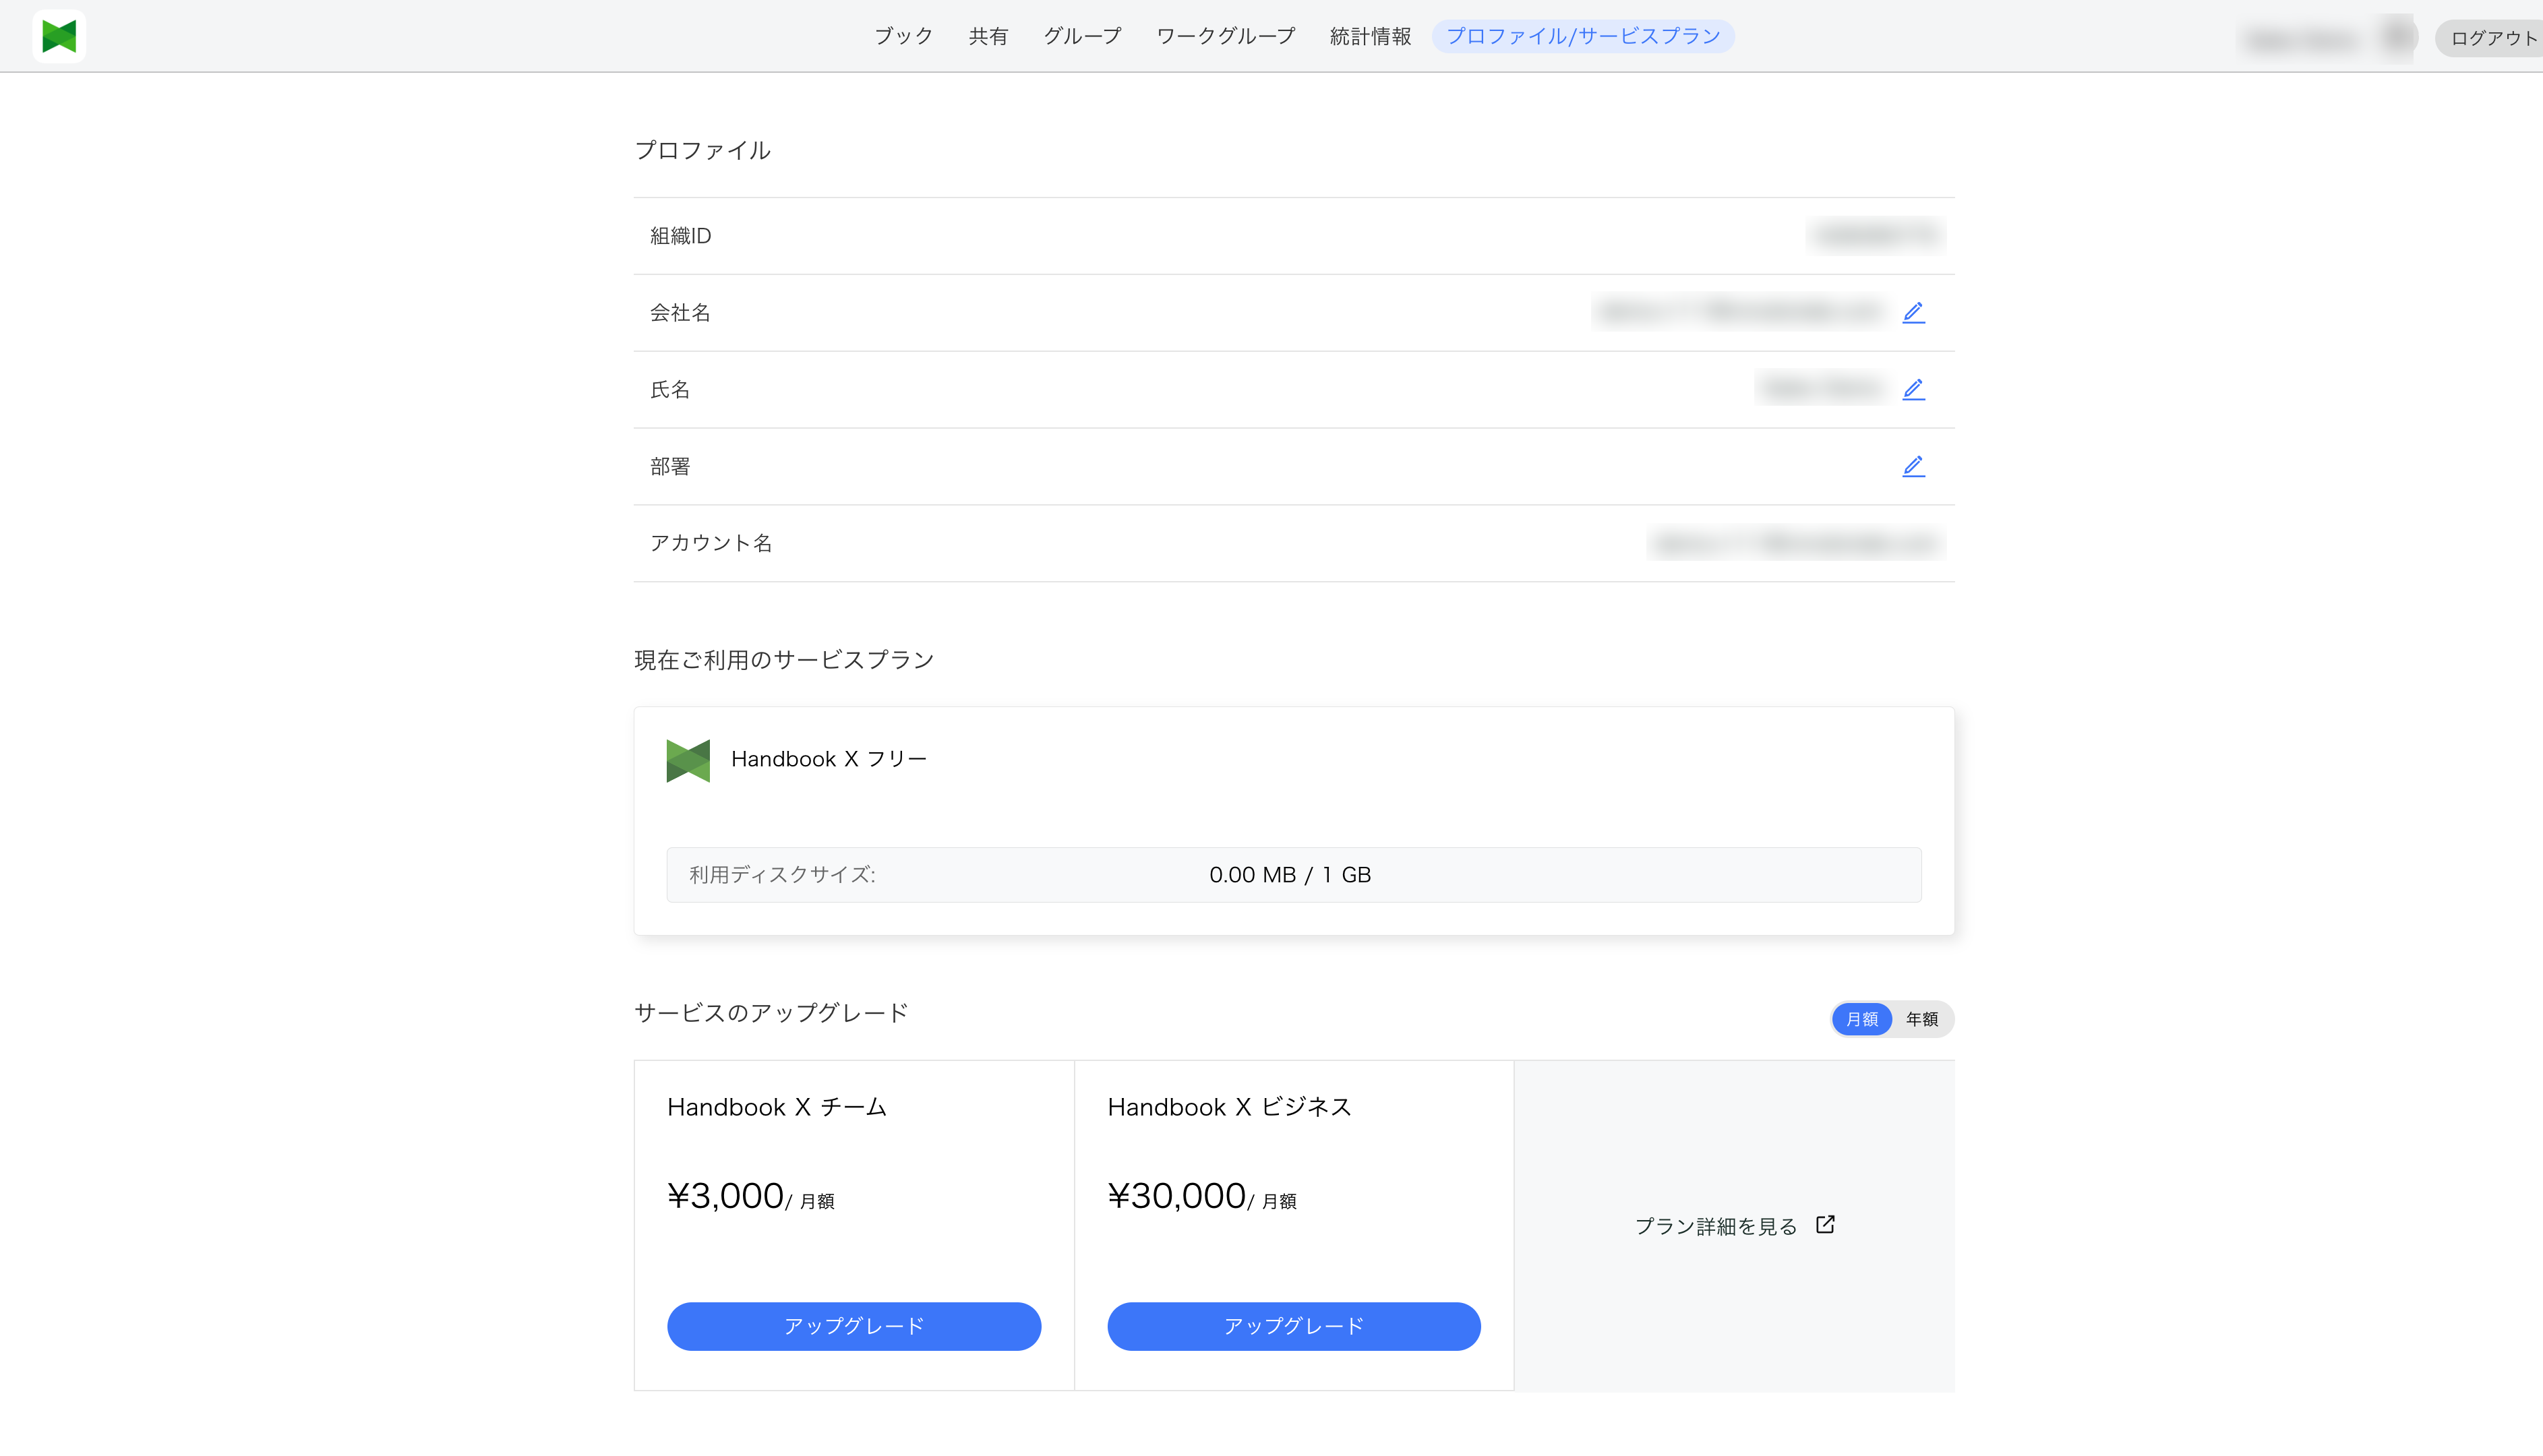Click the アカウント名 row label
Image resolution: width=2543 pixels, height=1456 pixels.
(x=711, y=543)
